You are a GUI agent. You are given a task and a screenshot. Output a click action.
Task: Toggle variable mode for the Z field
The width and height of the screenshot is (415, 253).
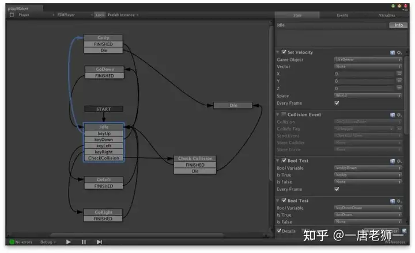coord(399,87)
